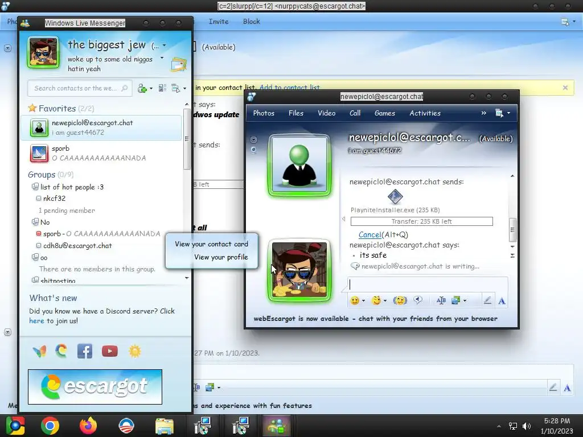Viewport: 583px width, 437px height.
Task: Click 'here' Discord join link
Action: (36, 321)
